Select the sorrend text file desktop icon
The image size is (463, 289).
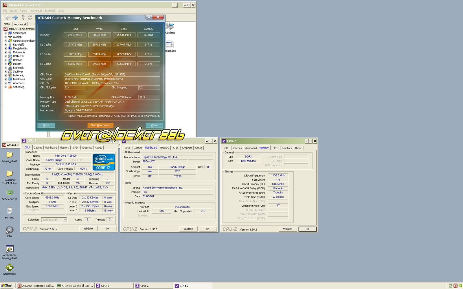point(10,211)
